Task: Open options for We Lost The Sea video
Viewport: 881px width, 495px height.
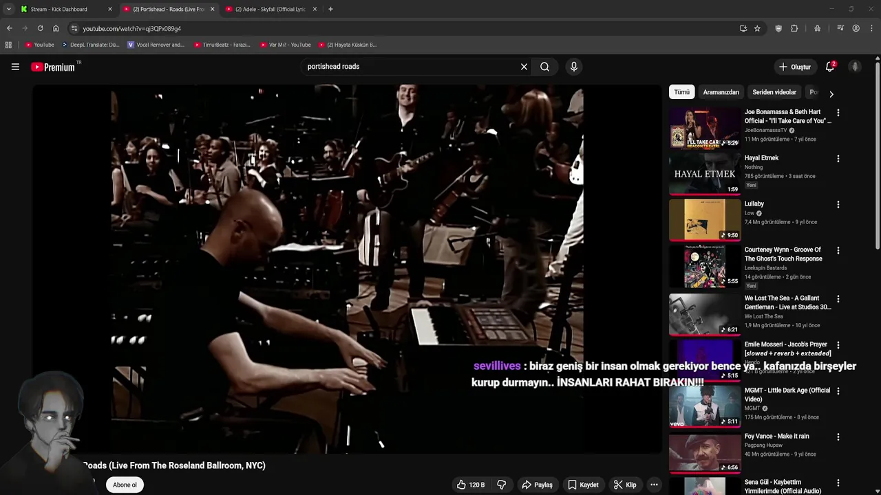Action: click(838, 299)
